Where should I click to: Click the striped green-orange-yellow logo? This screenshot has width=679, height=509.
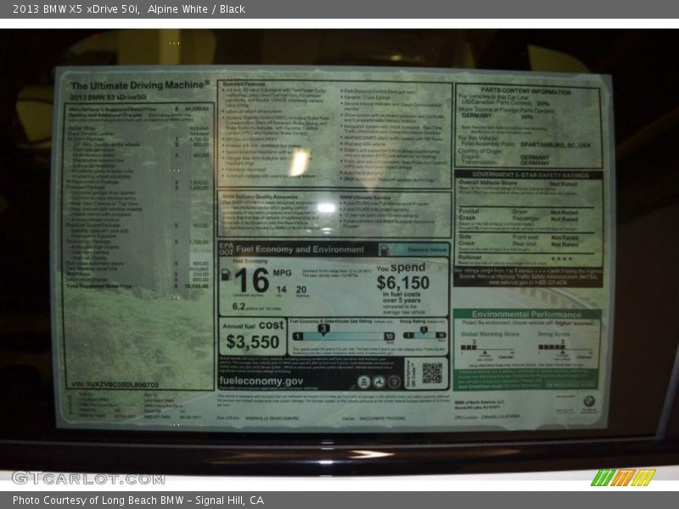click(623, 478)
